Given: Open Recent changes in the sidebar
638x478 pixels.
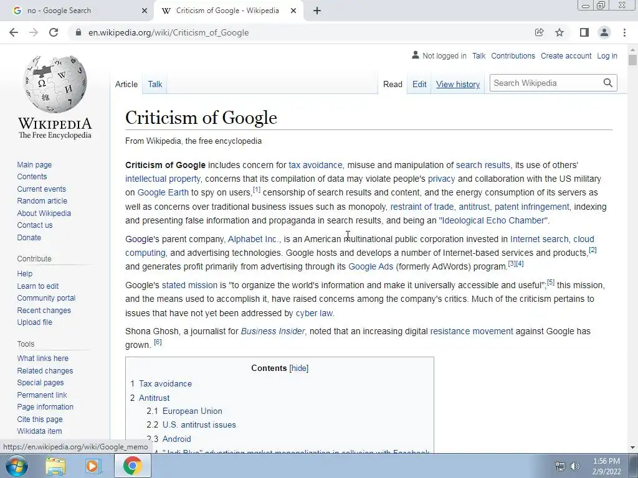Looking at the screenshot, I should [44, 310].
